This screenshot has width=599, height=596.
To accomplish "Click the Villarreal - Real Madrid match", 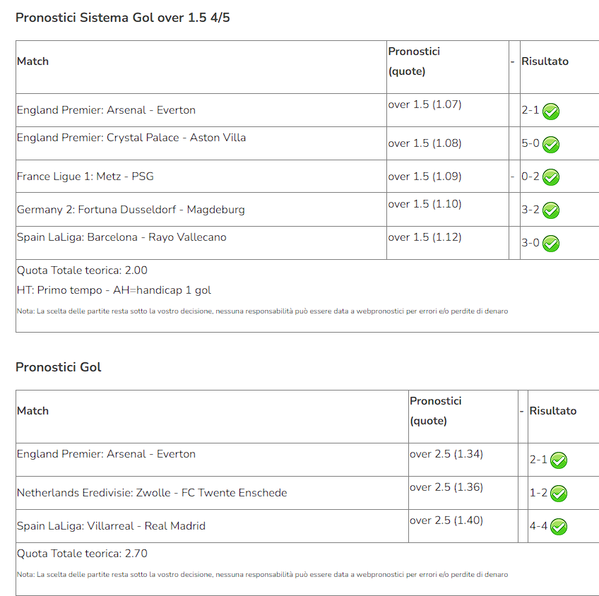I will point(111,526).
